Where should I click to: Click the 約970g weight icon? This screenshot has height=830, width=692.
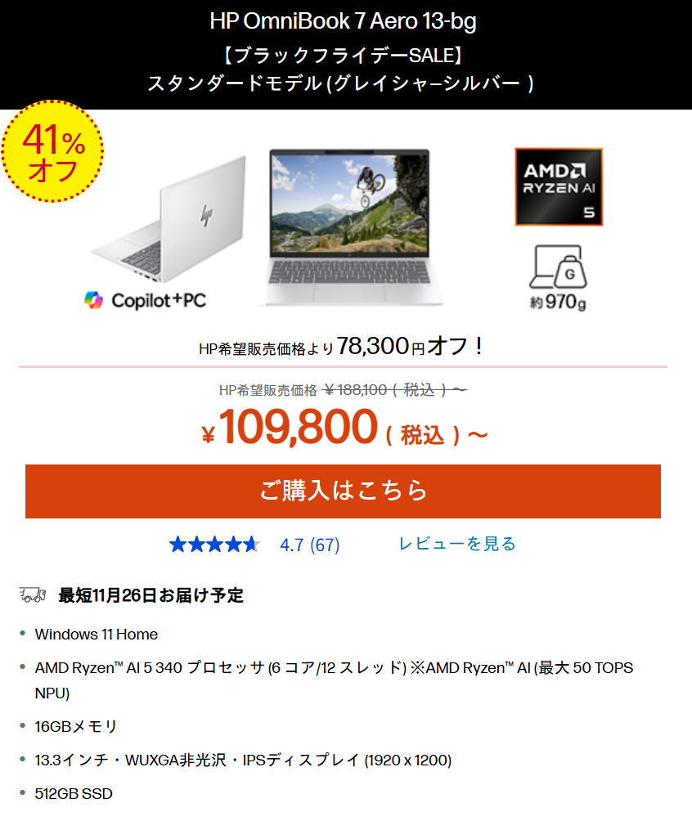(558, 278)
